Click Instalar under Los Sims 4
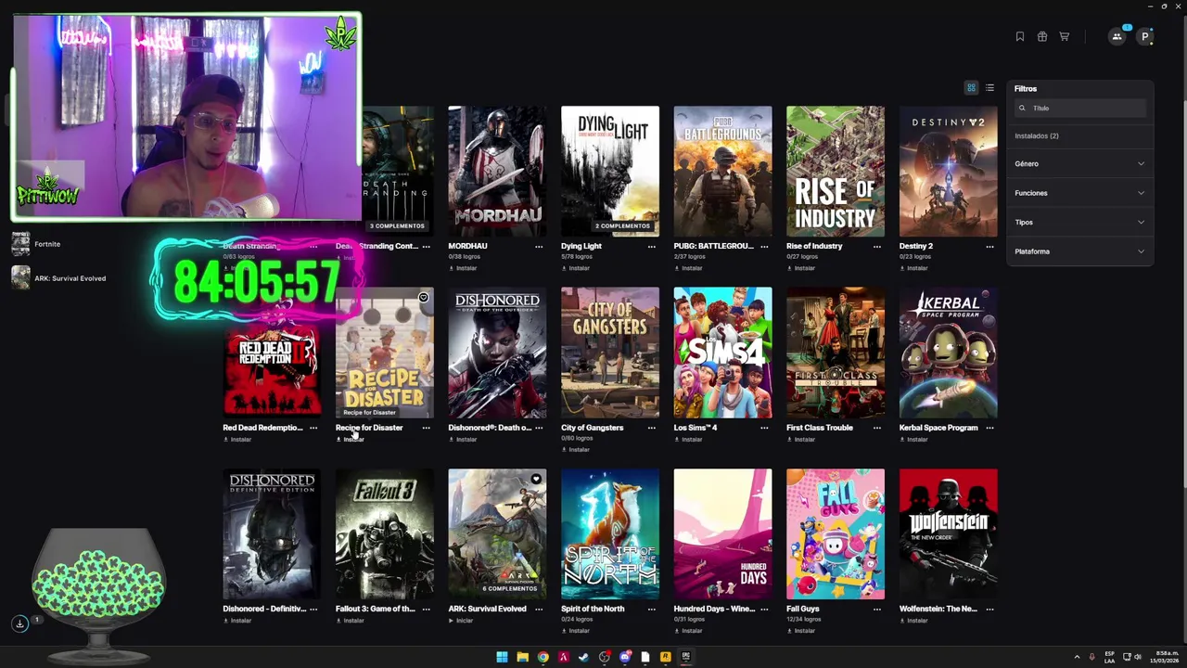1187x668 pixels. [x=688, y=439]
